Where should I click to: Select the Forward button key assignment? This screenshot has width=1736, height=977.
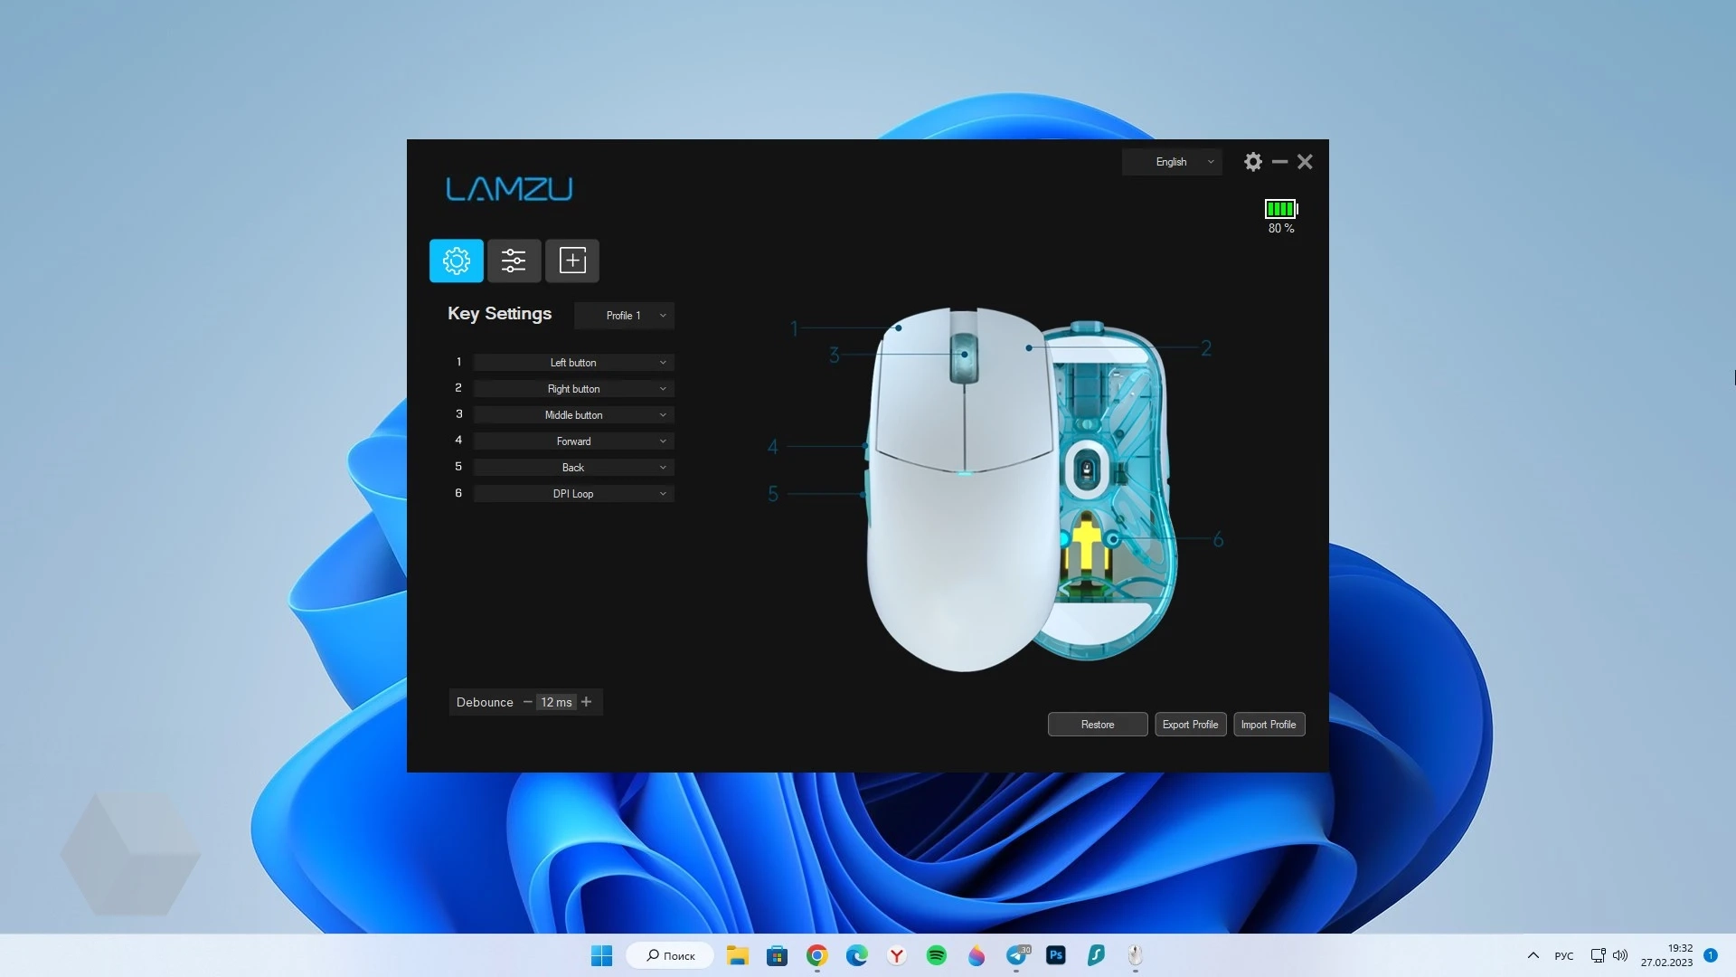point(573,441)
